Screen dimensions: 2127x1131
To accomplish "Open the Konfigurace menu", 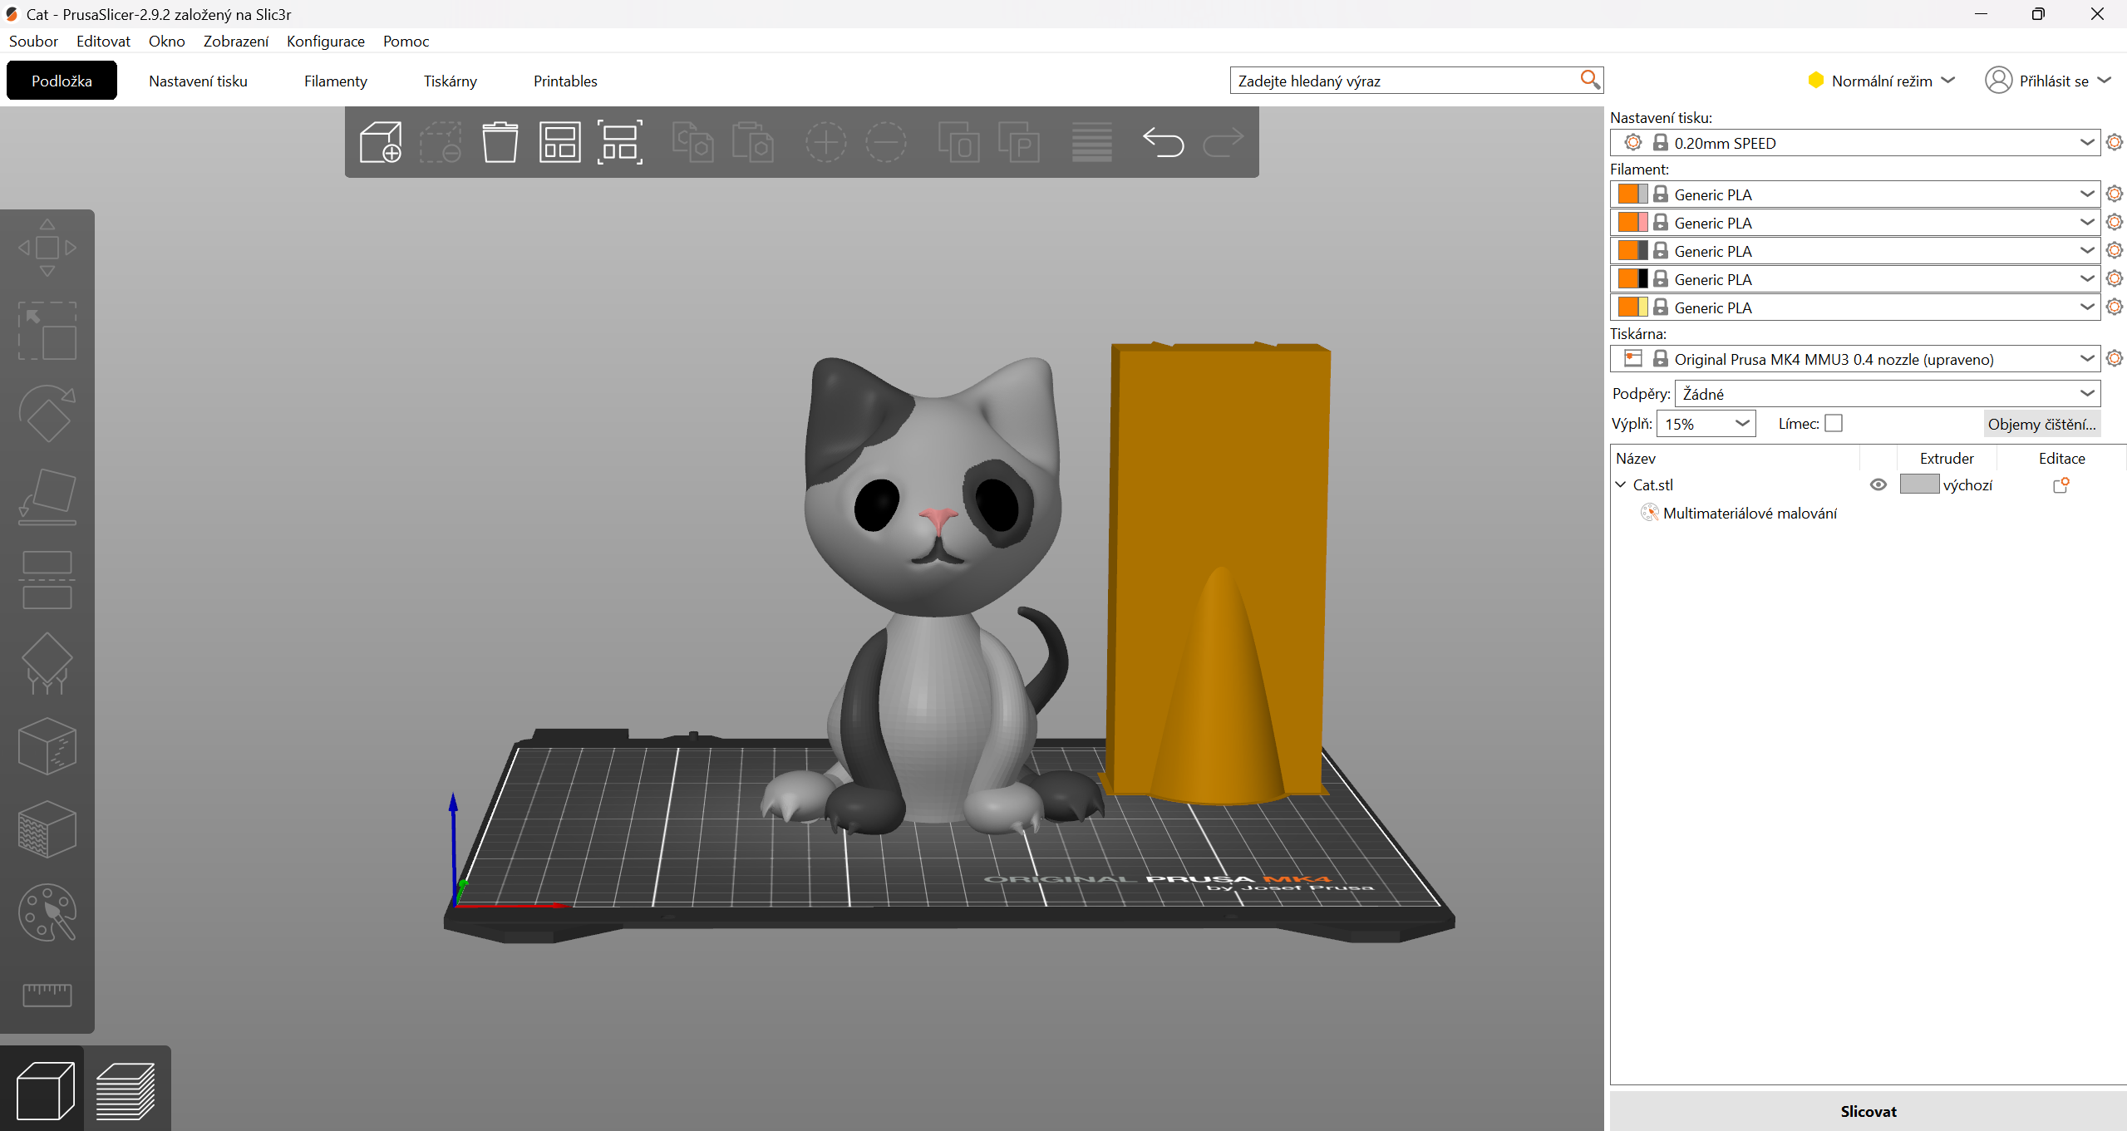I will [x=325, y=41].
